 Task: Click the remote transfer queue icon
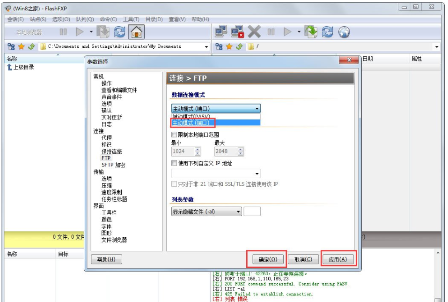click(311, 32)
